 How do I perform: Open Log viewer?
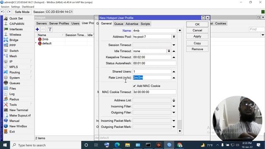[12, 94]
